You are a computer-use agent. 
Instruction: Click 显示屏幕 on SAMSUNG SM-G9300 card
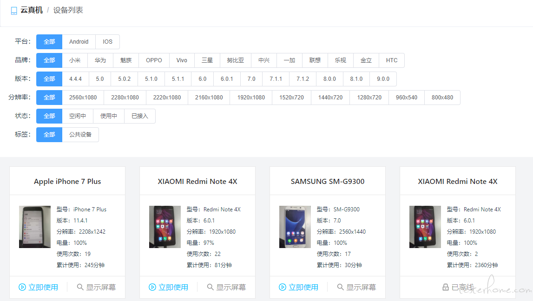[x=356, y=287]
